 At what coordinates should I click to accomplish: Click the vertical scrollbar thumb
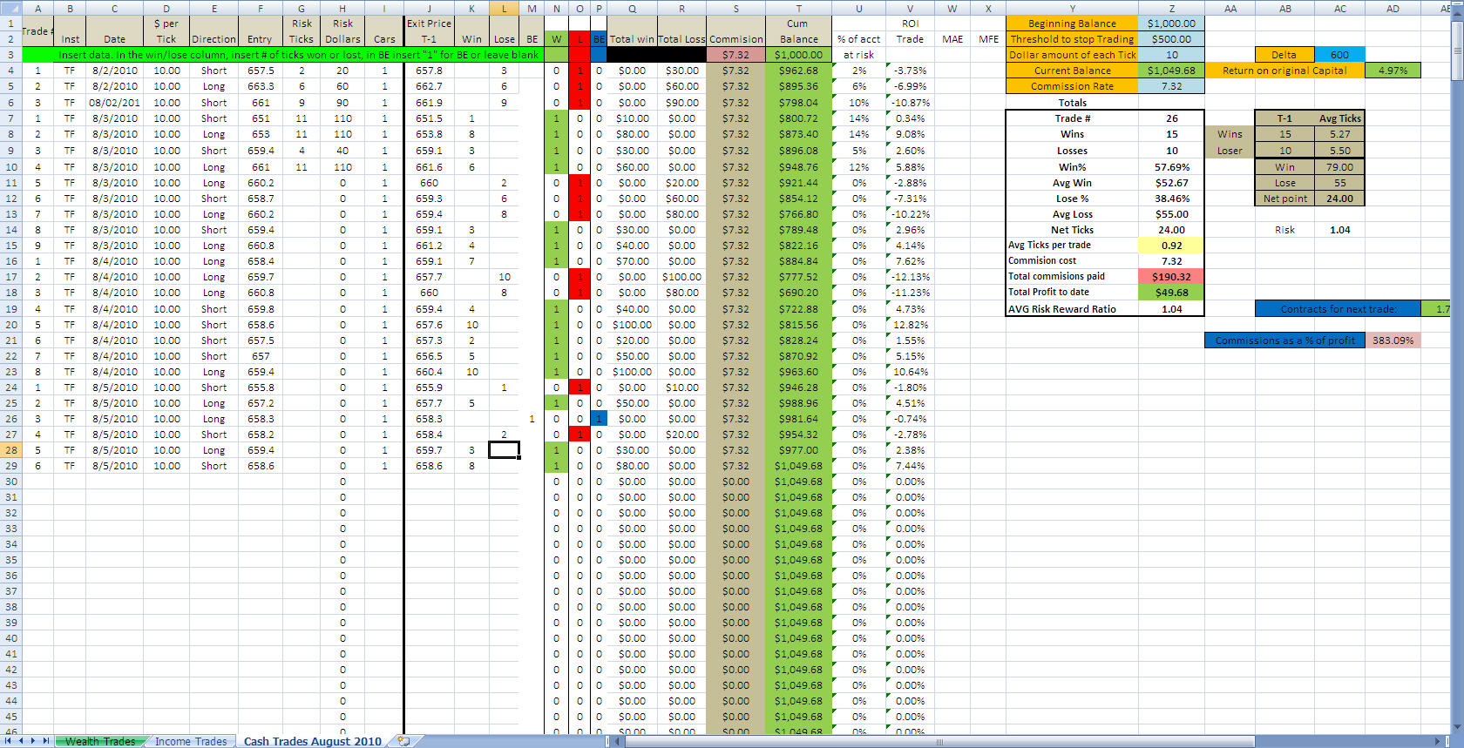click(x=1457, y=52)
